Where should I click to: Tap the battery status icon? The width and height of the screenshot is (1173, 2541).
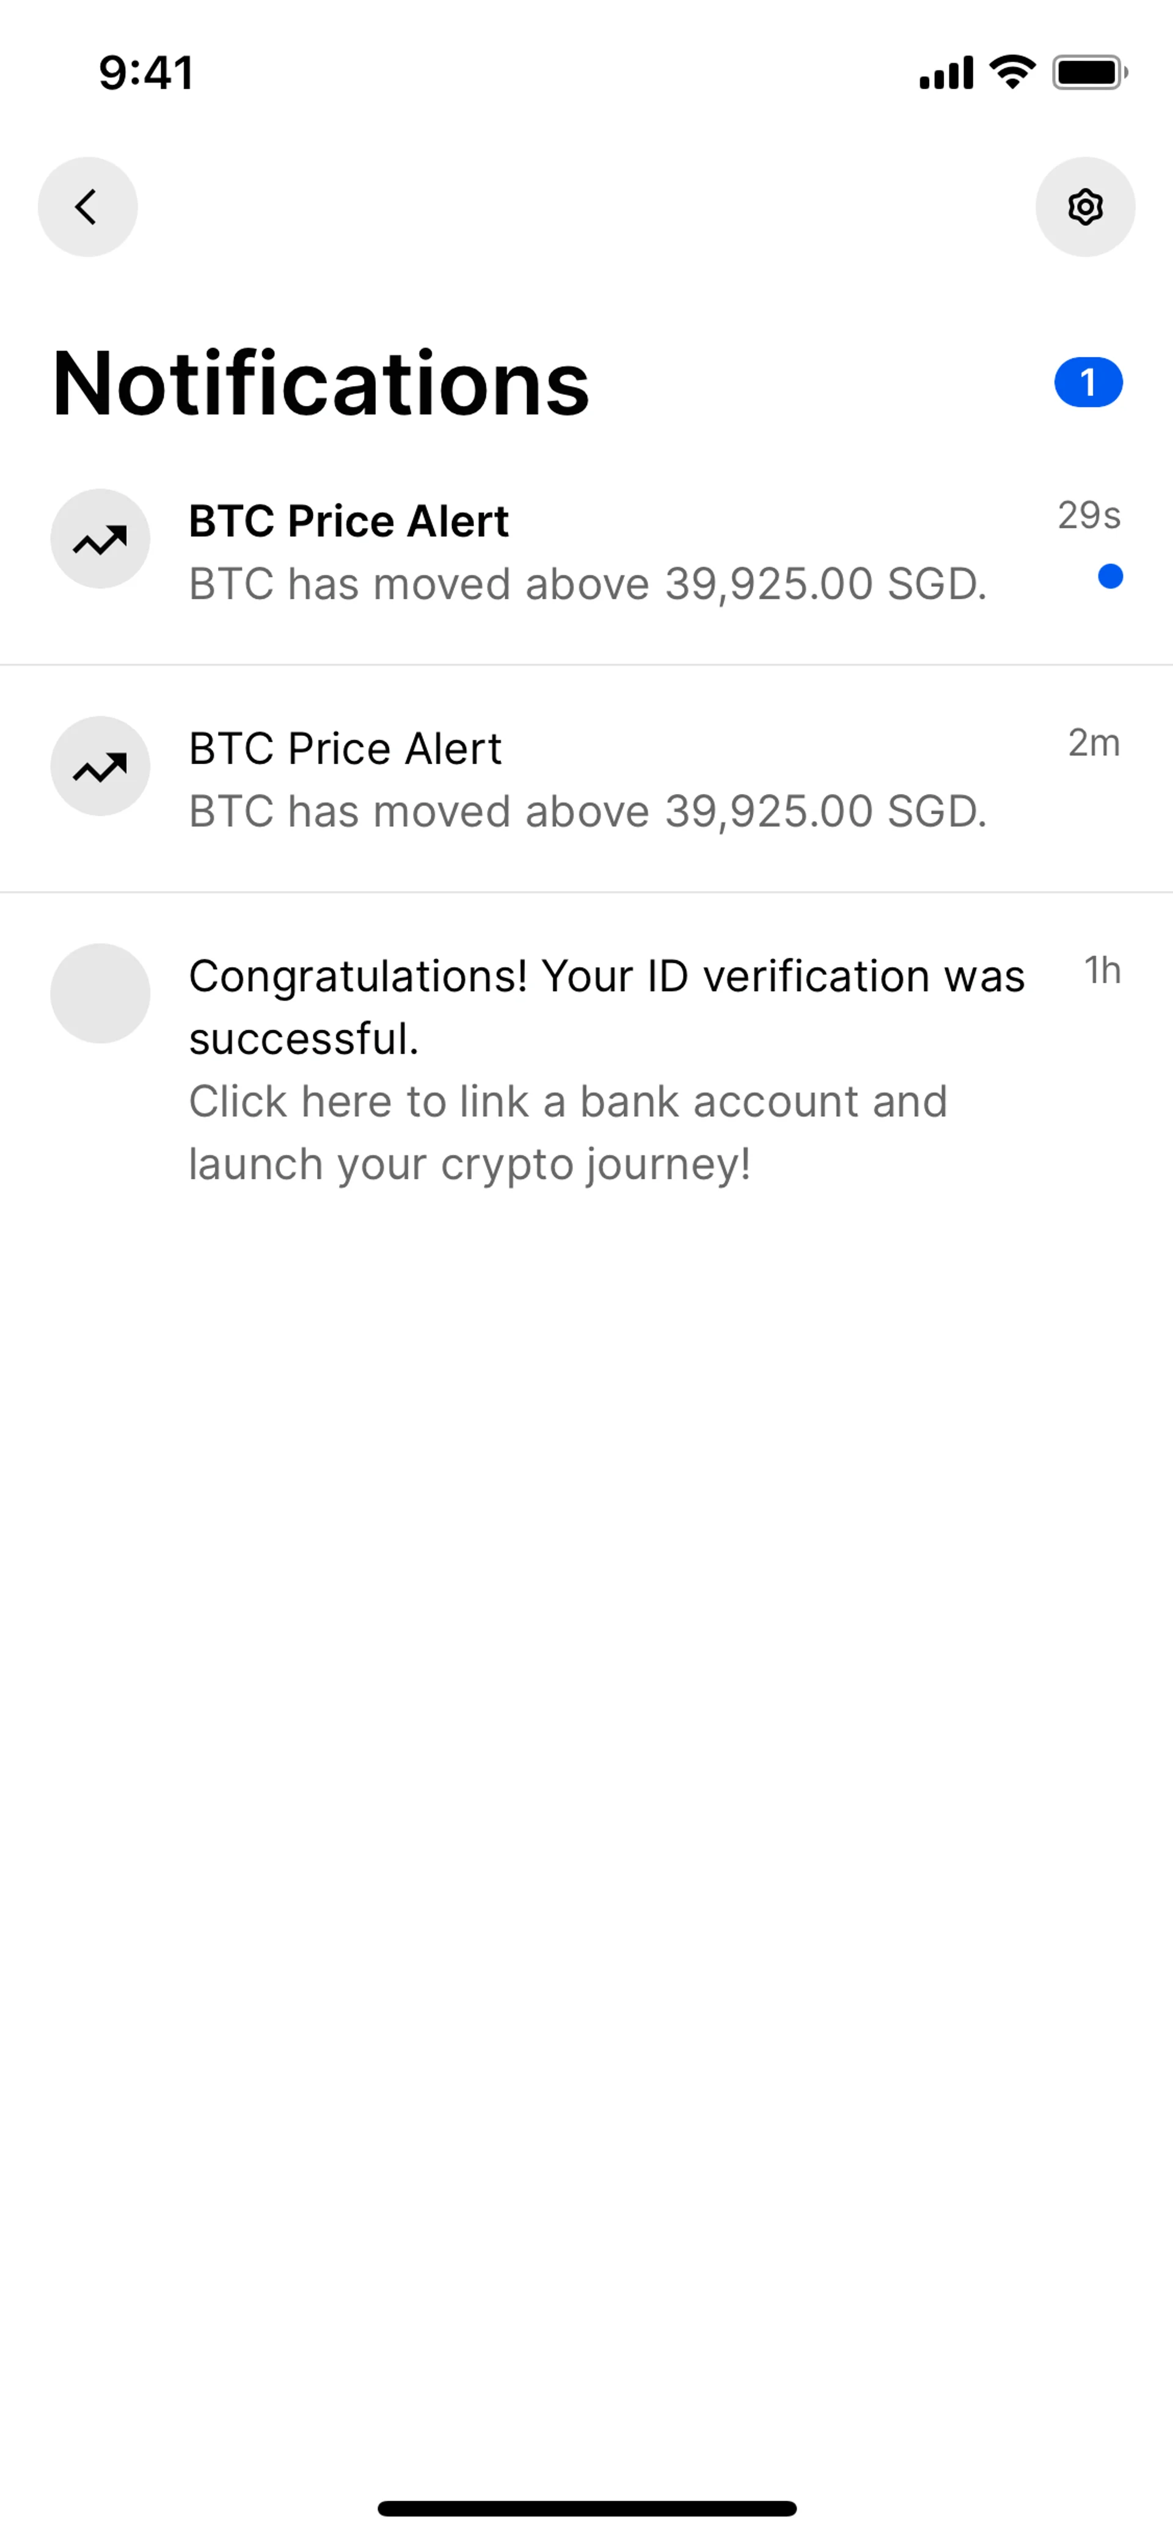click(1089, 72)
